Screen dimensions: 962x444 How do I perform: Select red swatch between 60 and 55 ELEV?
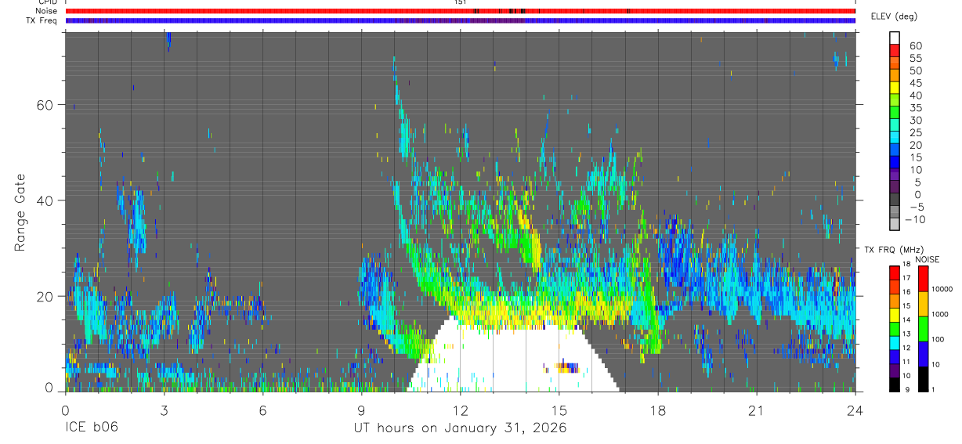click(895, 50)
